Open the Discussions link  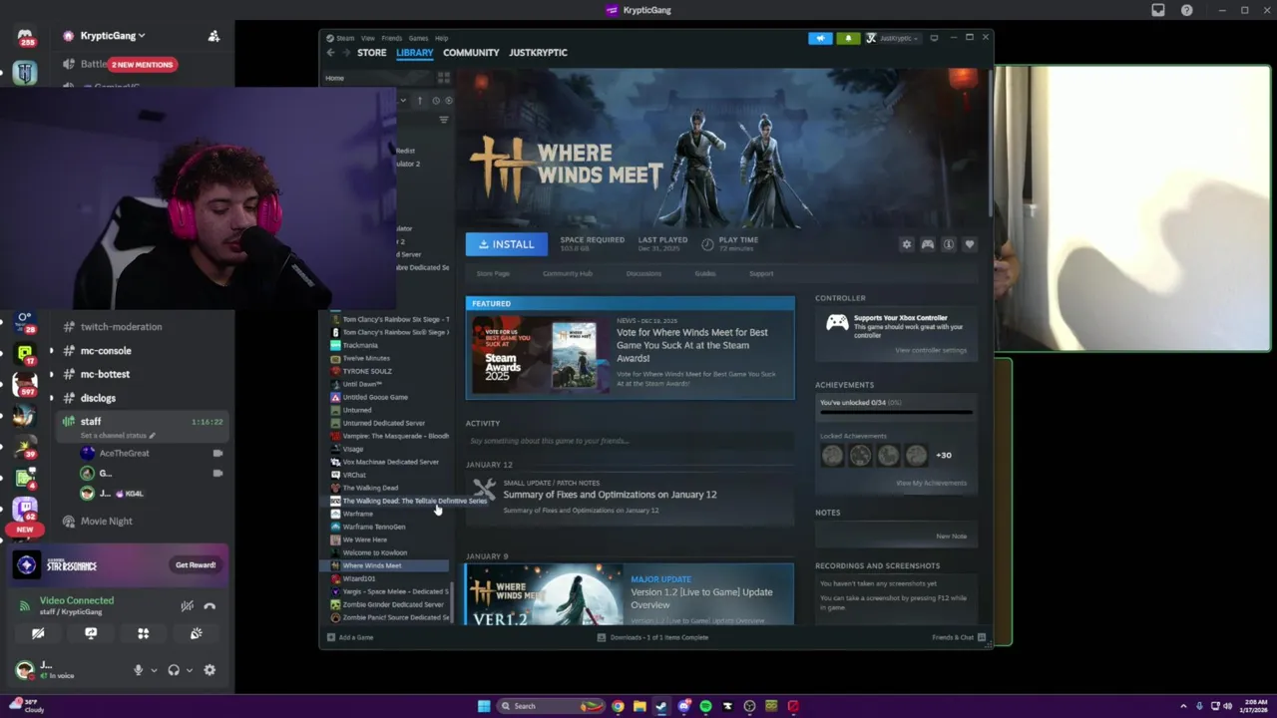[643, 273]
